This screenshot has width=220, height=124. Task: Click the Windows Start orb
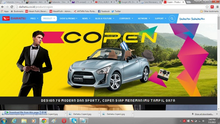(4, 121)
